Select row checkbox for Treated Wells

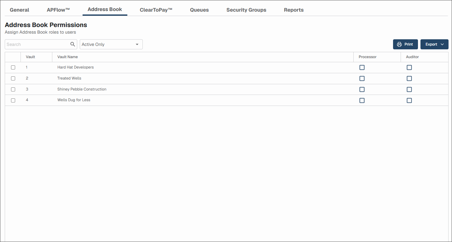click(x=13, y=78)
